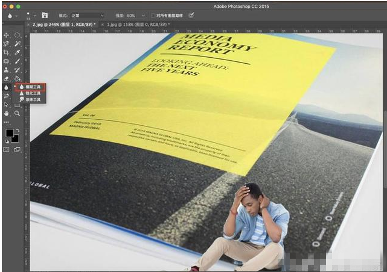This screenshot has height=272, width=387.
Task: Change the screen mode
Action: point(17,149)
